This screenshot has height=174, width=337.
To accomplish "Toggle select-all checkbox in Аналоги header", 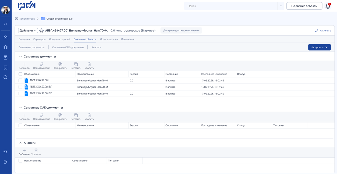I will [20, 161].
